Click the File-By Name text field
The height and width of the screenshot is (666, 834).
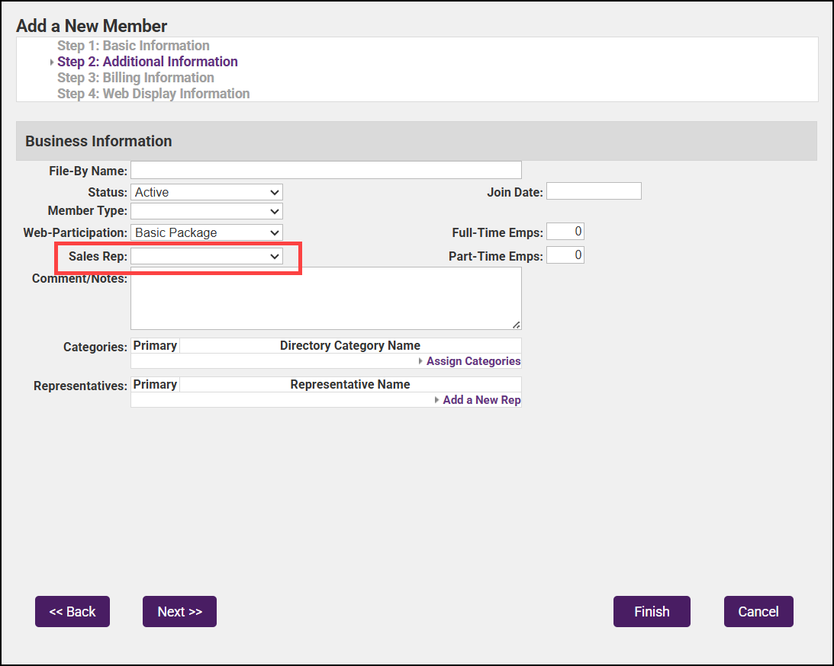pyautogui.click(x=326, y=170)
